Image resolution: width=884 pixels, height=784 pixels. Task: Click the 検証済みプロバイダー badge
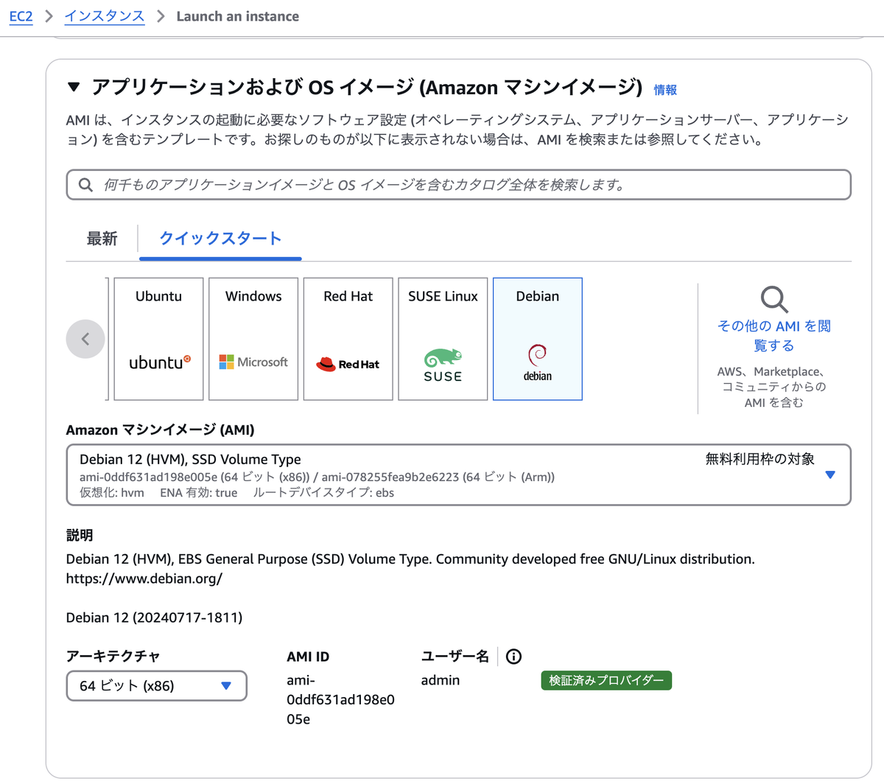pyautogui.click(x=606, y=680)
